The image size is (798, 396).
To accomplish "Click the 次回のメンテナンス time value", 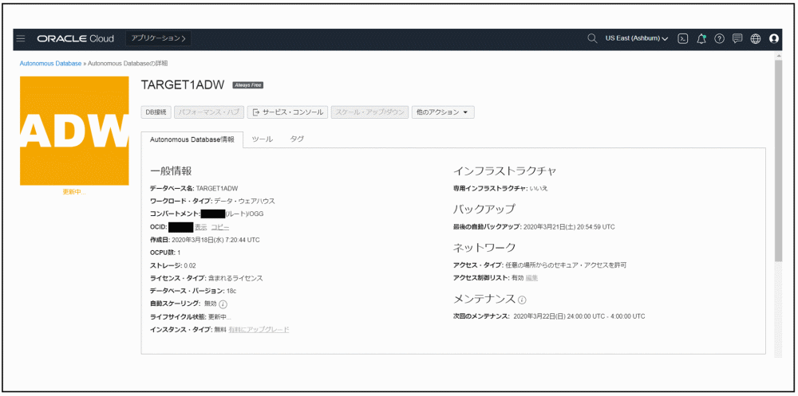I will tap(579, 316).
